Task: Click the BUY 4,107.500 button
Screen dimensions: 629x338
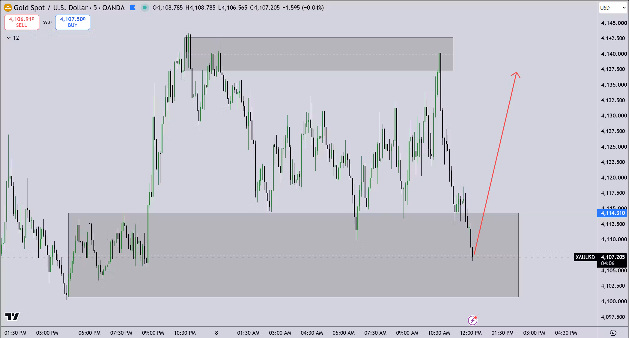Action: pyautogui.click(x=73, y=22)
